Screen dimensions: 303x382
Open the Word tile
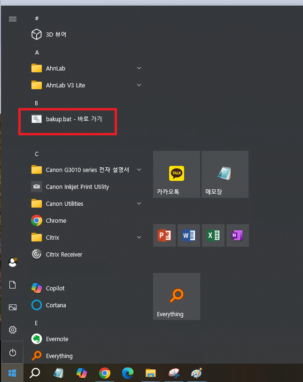189,235
